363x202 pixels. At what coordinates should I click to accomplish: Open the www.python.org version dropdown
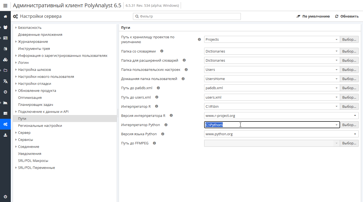tap(355, 134)
